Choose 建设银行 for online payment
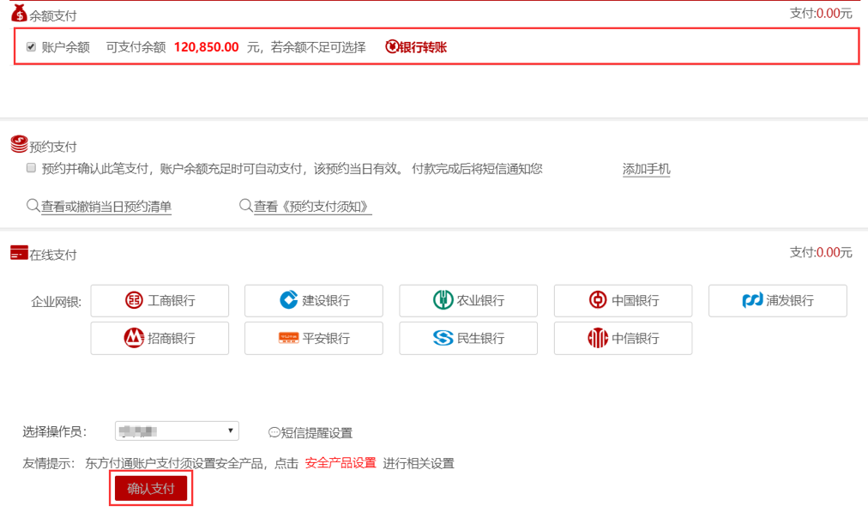868x518 pixels. pyautogui.click(x=314, y=300)
